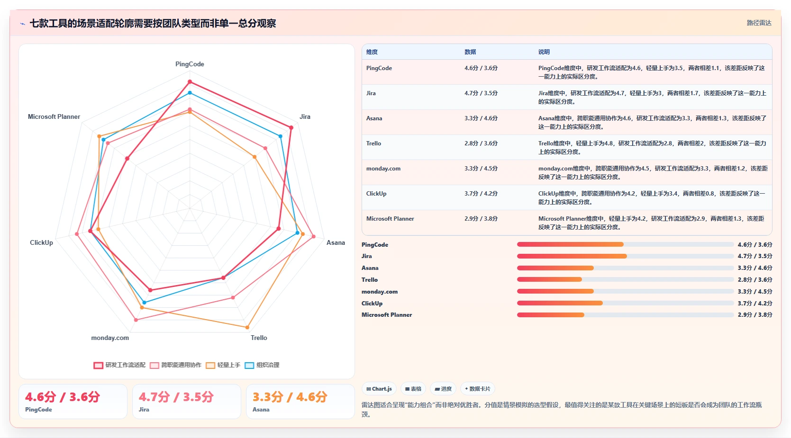Click the Trello description text in table

point(652,148)
